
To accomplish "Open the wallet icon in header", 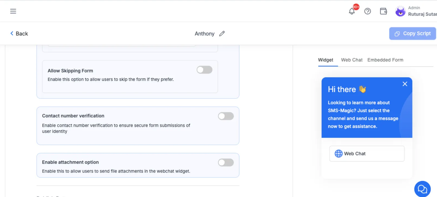I will tap(383, 11).
